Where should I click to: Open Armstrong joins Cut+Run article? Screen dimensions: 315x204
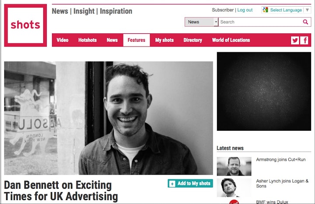coord(280,160)
